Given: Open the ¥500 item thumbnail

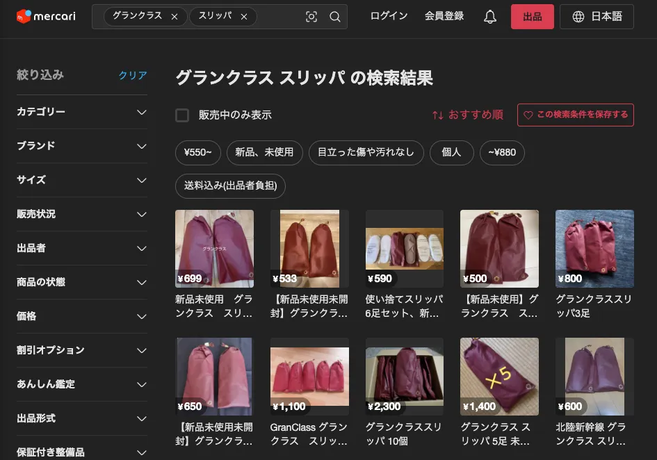Looking at the screenshot, I should click(x=499, y=249).
